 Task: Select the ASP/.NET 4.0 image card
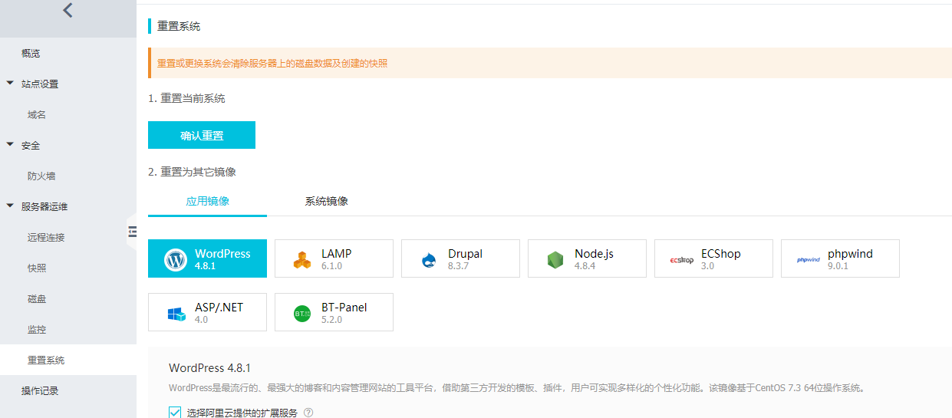(207, 312)
